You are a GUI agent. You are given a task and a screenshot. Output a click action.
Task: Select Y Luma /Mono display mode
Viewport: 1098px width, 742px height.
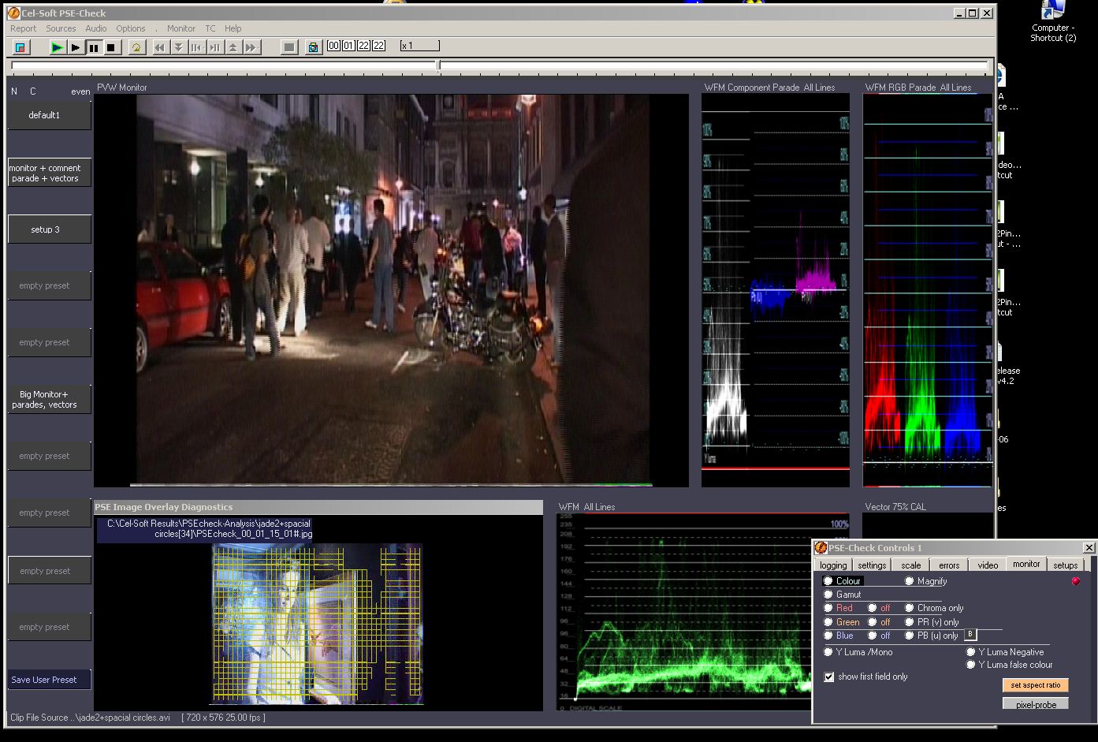pos(828,652)
